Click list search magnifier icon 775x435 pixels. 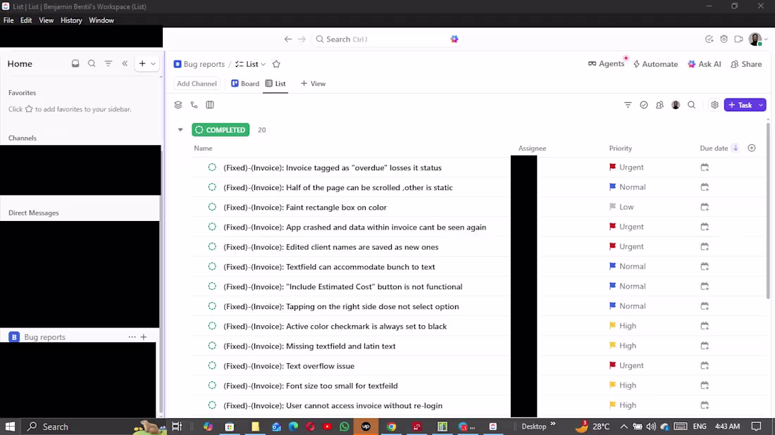[x=691, y=105]
